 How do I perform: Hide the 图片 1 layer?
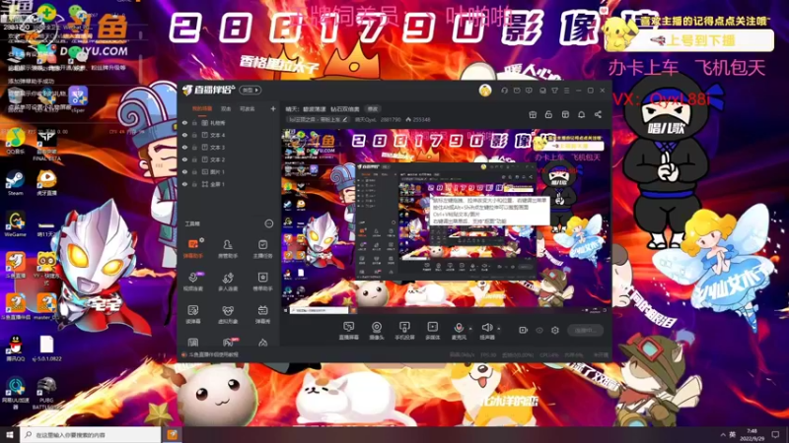pos(184,171)
